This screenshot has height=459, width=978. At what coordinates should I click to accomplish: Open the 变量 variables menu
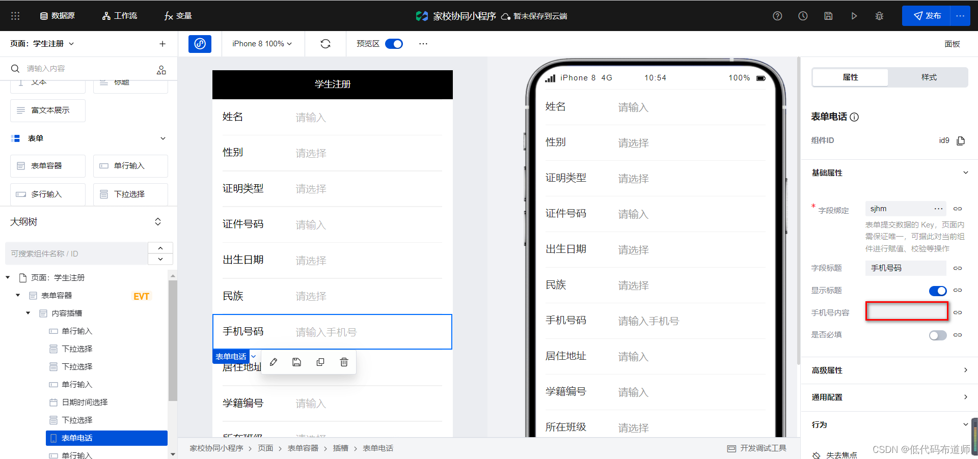pos(178,16)
